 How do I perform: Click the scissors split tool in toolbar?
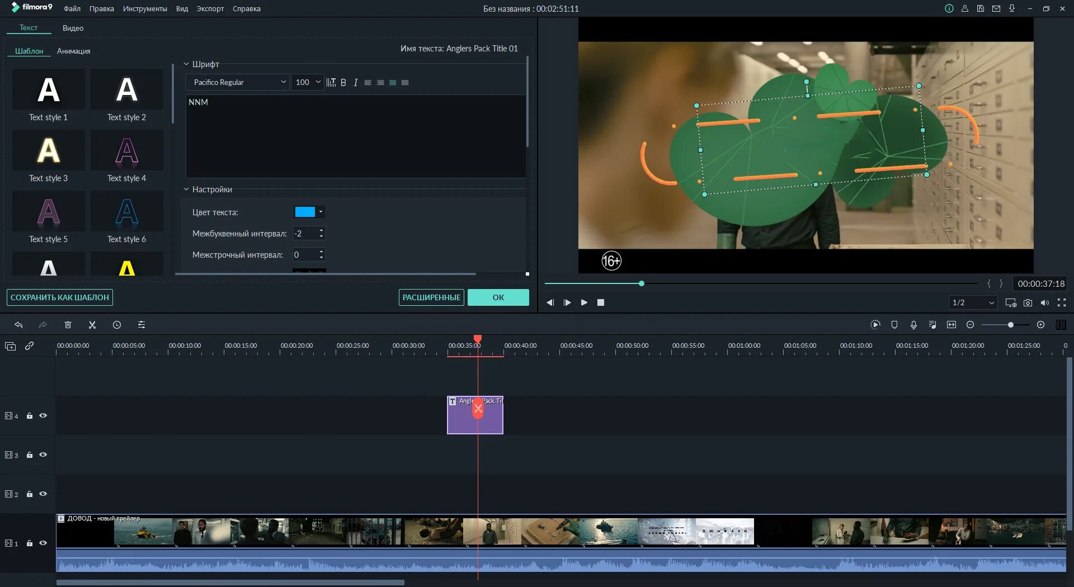pos(92,325)
